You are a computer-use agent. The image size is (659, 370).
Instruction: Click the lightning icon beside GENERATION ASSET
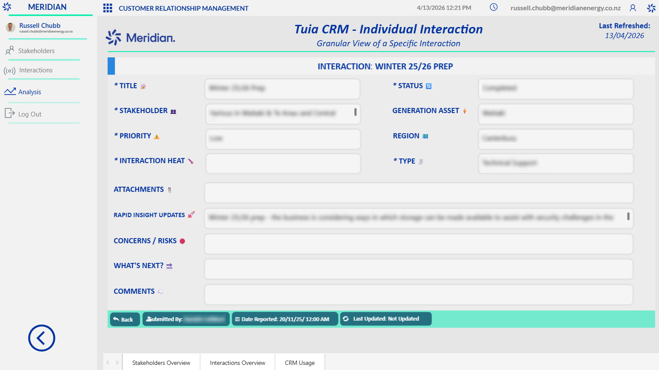(x=464, y=111)
